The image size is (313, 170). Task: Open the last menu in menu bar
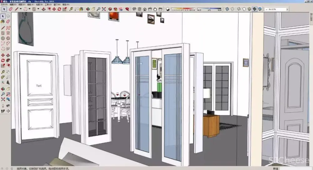pyautogui.click(x=66, y=5)
